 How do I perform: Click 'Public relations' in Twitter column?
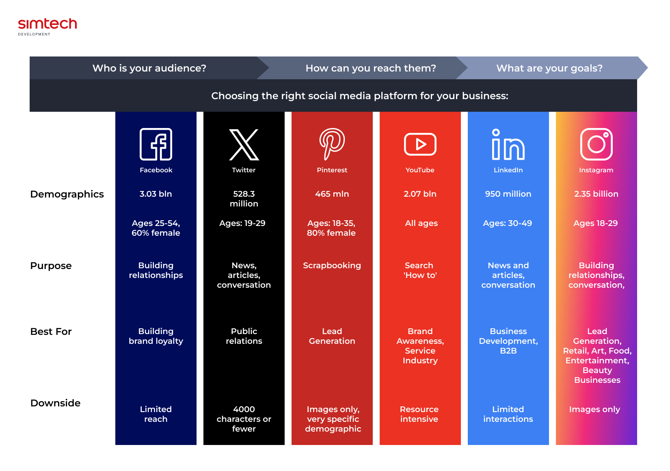click(x=244, y=336)
